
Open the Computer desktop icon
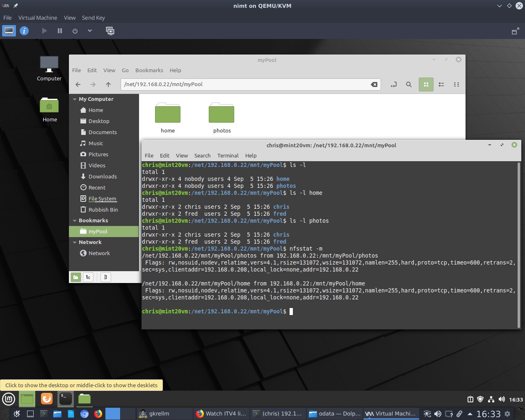[x=49, y=68]
